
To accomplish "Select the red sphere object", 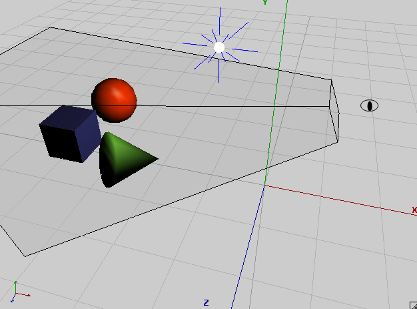I will pos(114,100).
